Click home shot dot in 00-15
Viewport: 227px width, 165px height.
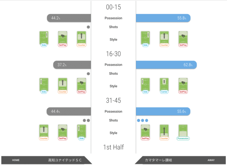click(x=88, y=27)
